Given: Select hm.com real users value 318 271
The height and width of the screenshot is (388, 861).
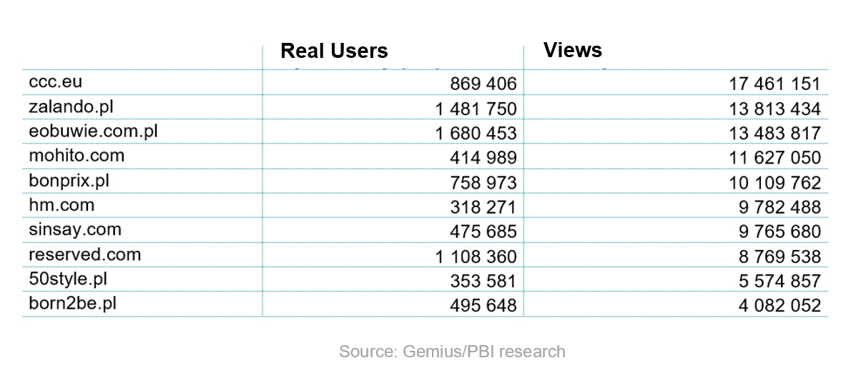Looking at the screenshot, I should [x=483, y=207].
